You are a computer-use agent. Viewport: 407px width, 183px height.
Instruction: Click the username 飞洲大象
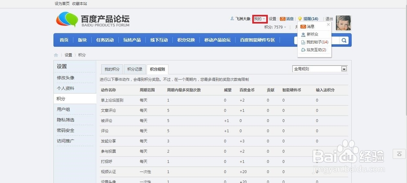243,19
